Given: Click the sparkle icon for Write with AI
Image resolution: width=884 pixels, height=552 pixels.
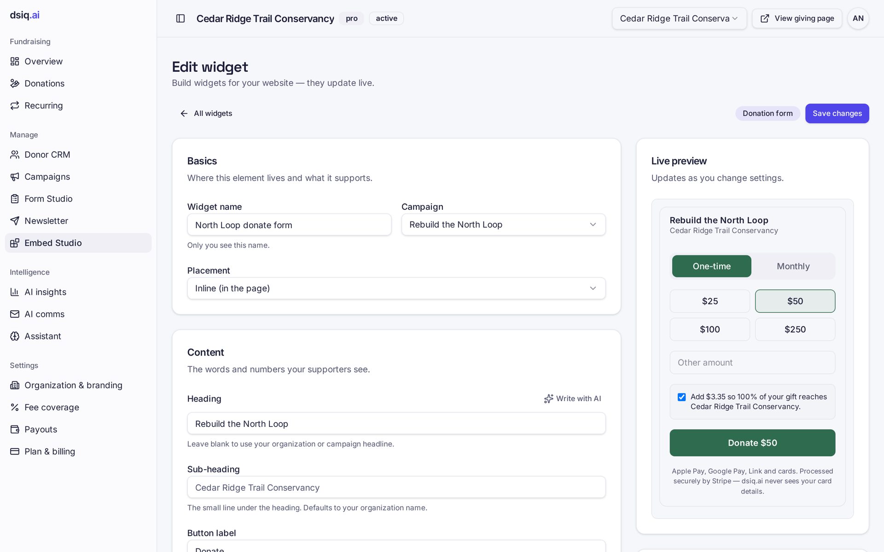Looking at the screenshot, I should [548, 399].
